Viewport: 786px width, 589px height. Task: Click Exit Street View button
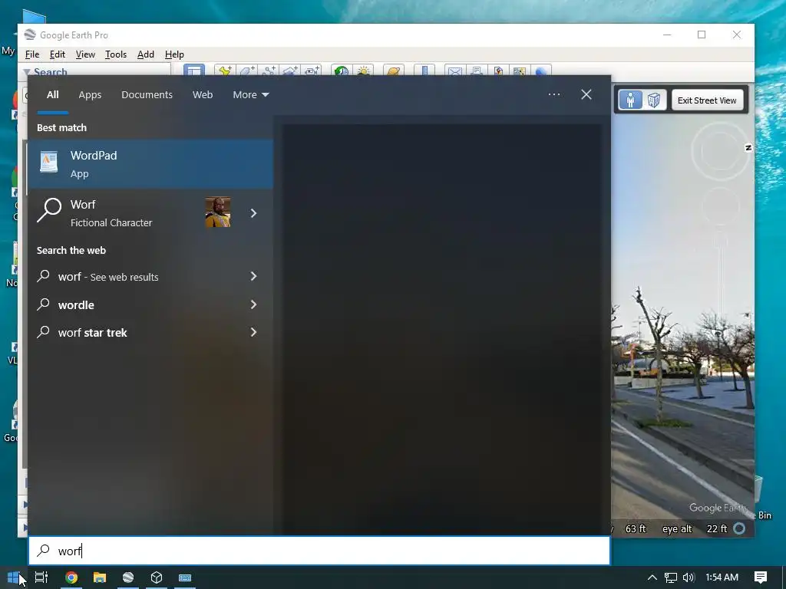[707, 100]
